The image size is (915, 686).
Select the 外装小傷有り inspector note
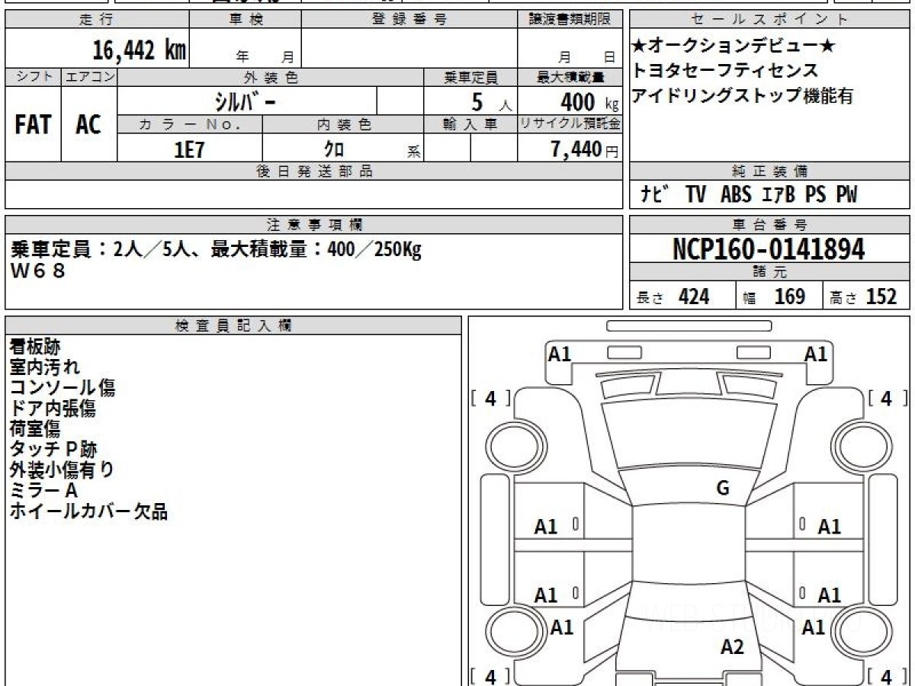[x=62, y=470]
